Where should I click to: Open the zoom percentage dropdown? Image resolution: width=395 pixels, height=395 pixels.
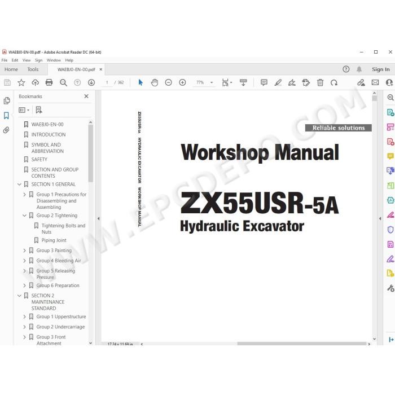212,82
